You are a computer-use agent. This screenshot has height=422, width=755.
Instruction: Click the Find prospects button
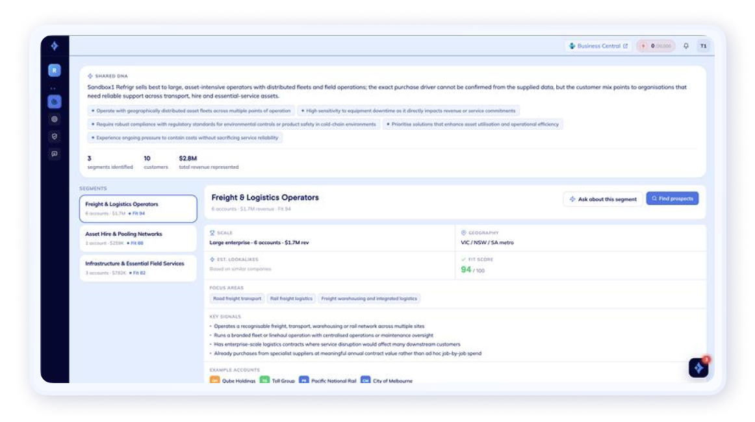[x=672, y=199]
